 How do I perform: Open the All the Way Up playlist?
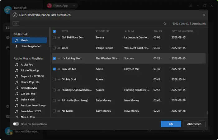(31, 70)
